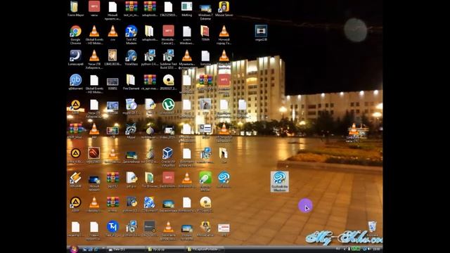This screenshot has width=450, height=253.
Task: Select the Mypal raccoon icon
Action: click(x=131, y=129)
